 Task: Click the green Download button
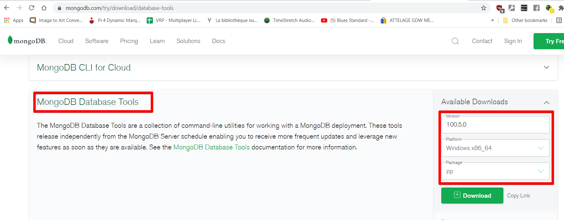(x=472, y=196)
